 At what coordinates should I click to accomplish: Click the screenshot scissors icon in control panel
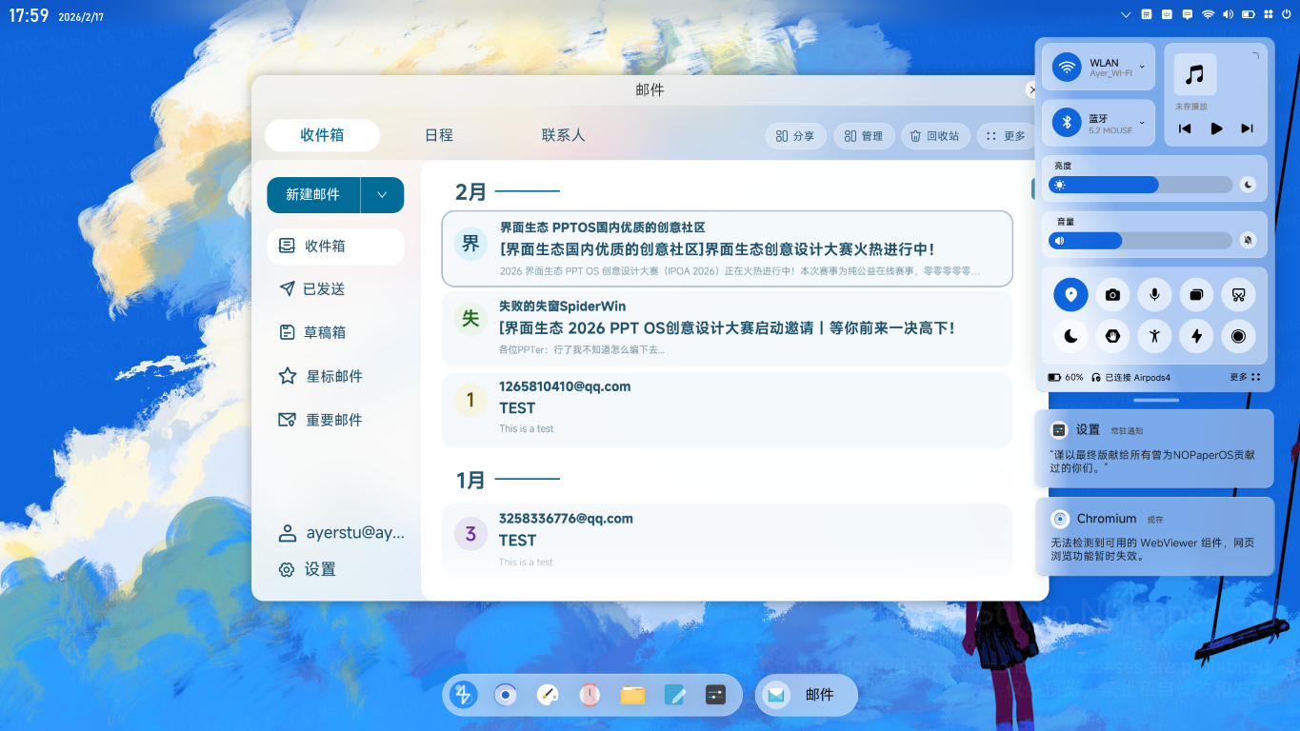[x=1238, y=295]
